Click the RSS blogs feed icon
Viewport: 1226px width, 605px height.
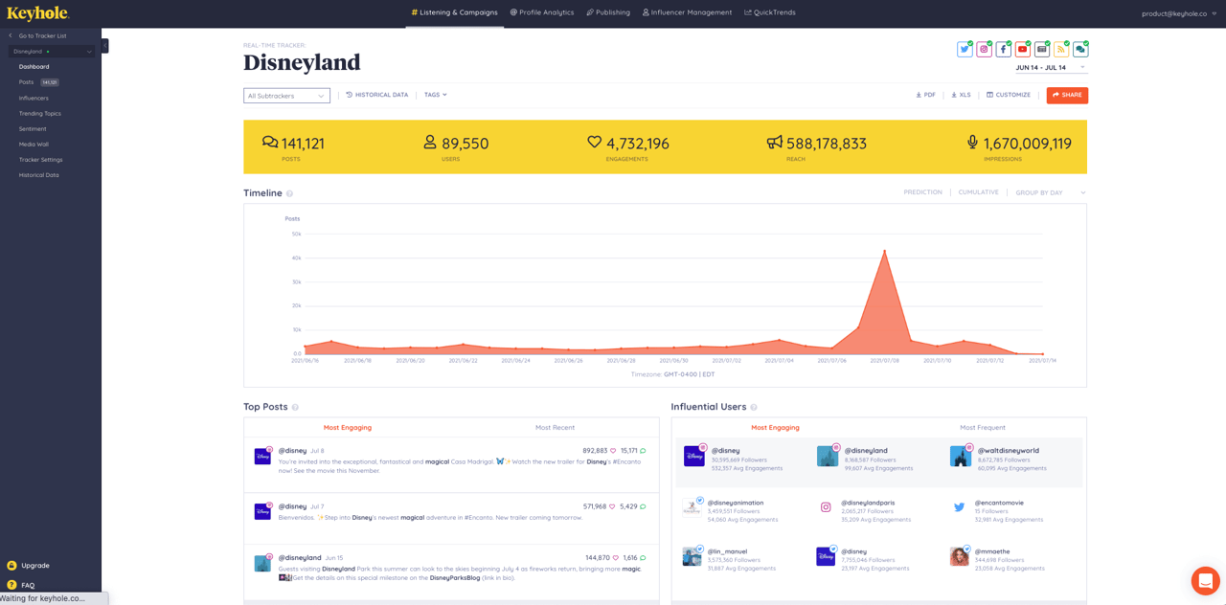1060,50
